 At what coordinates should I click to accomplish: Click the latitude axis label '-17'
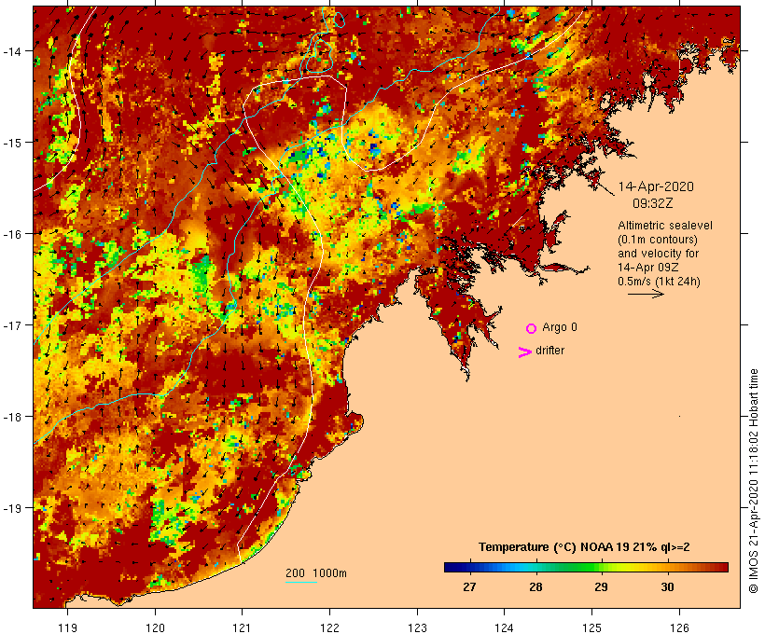(x=11, y=324)
